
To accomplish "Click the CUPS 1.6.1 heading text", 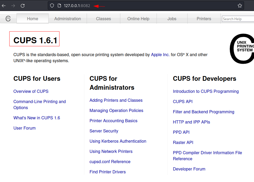I will tap(35, 40).
